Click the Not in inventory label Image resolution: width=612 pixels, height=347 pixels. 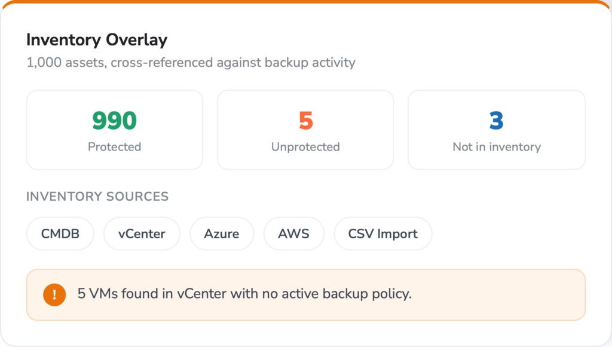(497, 146)
